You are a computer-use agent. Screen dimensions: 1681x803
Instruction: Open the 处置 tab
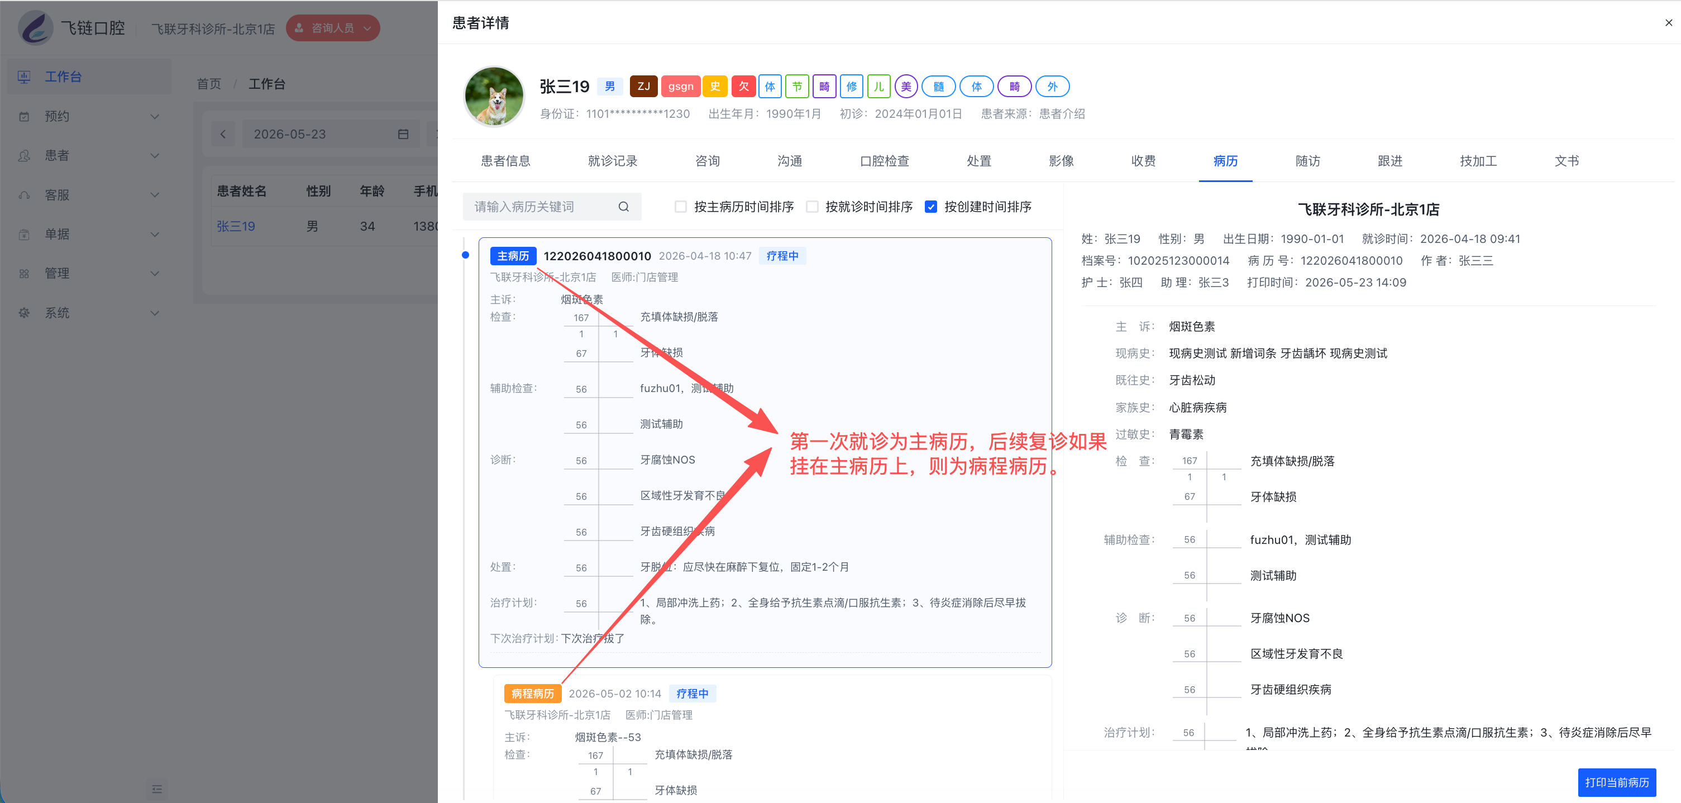(x=979, y=161)
